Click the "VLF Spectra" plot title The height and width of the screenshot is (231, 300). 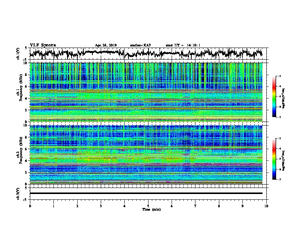point(43,45)
